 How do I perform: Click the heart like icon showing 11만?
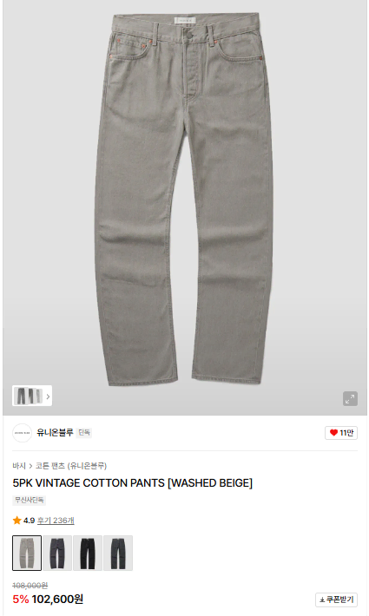point(333,433)
